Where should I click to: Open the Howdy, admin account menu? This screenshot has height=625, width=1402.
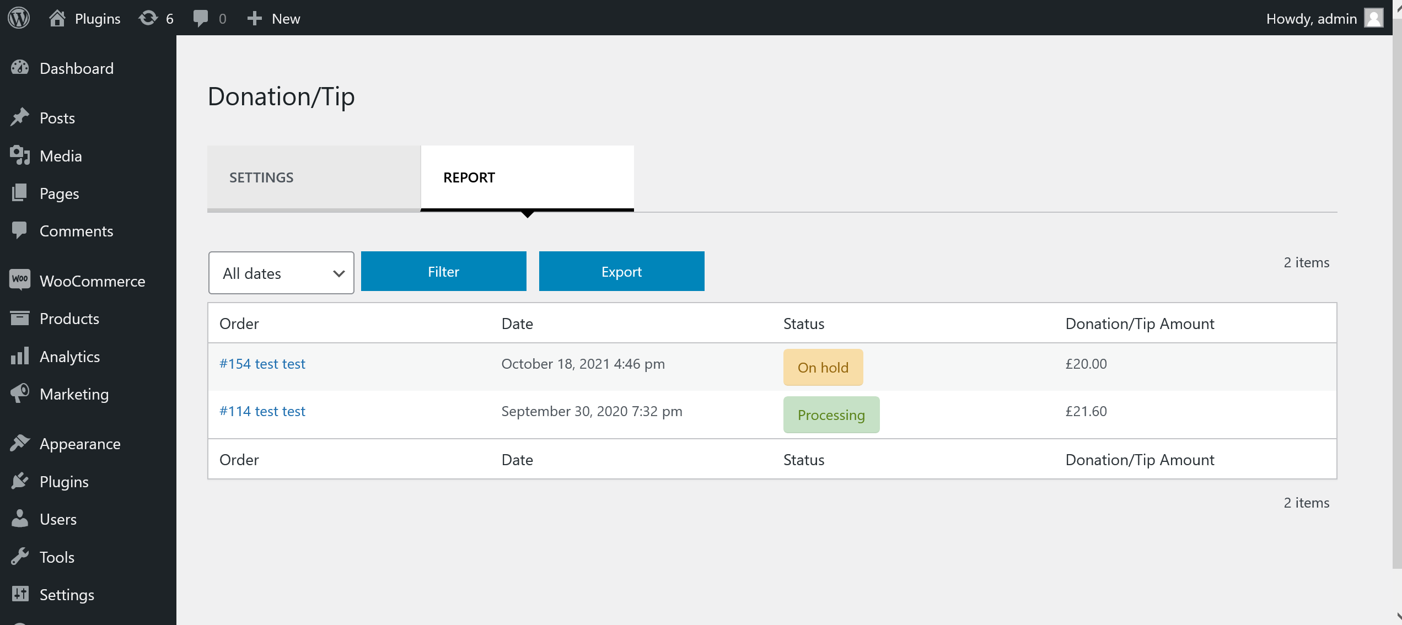pos(1311,18)
